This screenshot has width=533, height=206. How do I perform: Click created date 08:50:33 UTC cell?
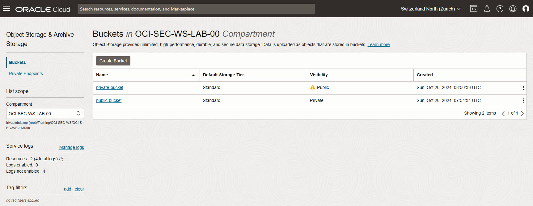449,87
